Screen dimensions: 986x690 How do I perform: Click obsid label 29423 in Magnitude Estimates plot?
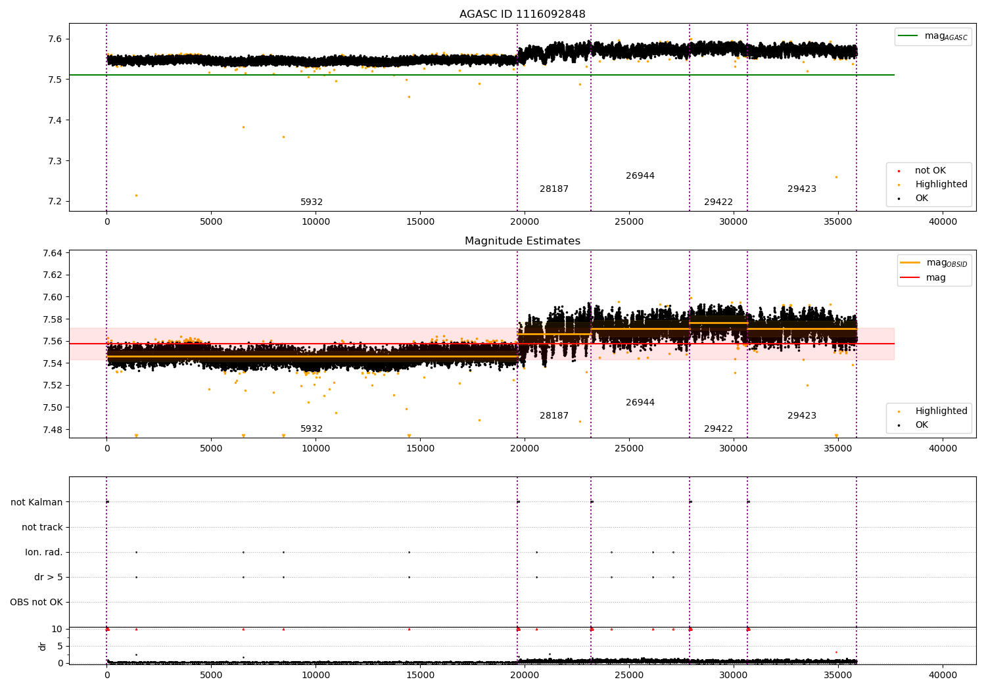(x=802, y=416)
